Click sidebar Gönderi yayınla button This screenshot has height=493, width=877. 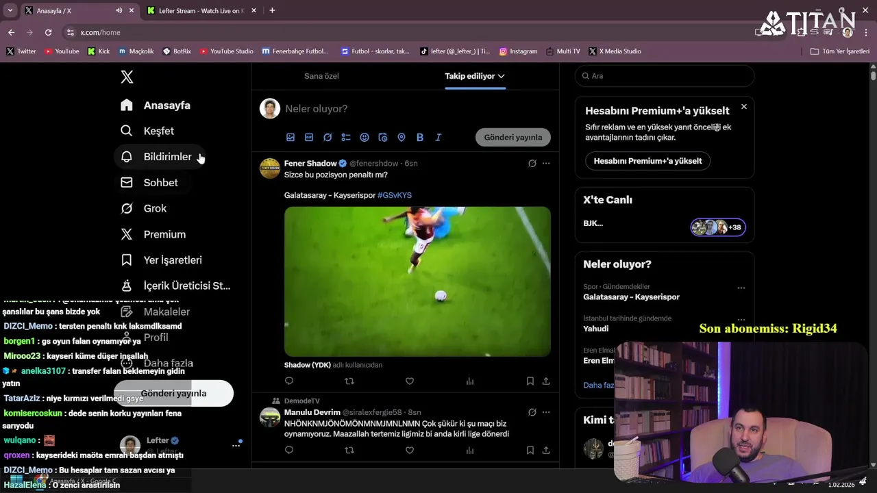[x=173, y=393]
